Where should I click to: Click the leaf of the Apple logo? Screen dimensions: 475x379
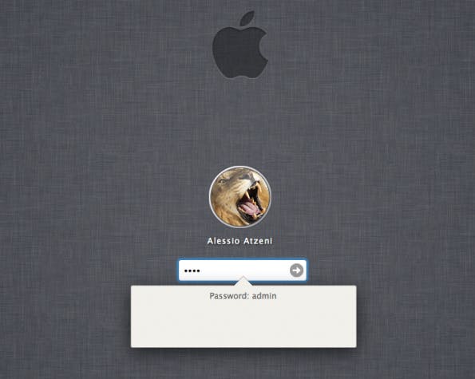click(x=247, y=18)
